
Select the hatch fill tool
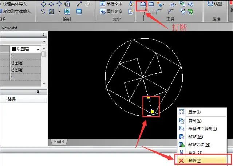51,12
